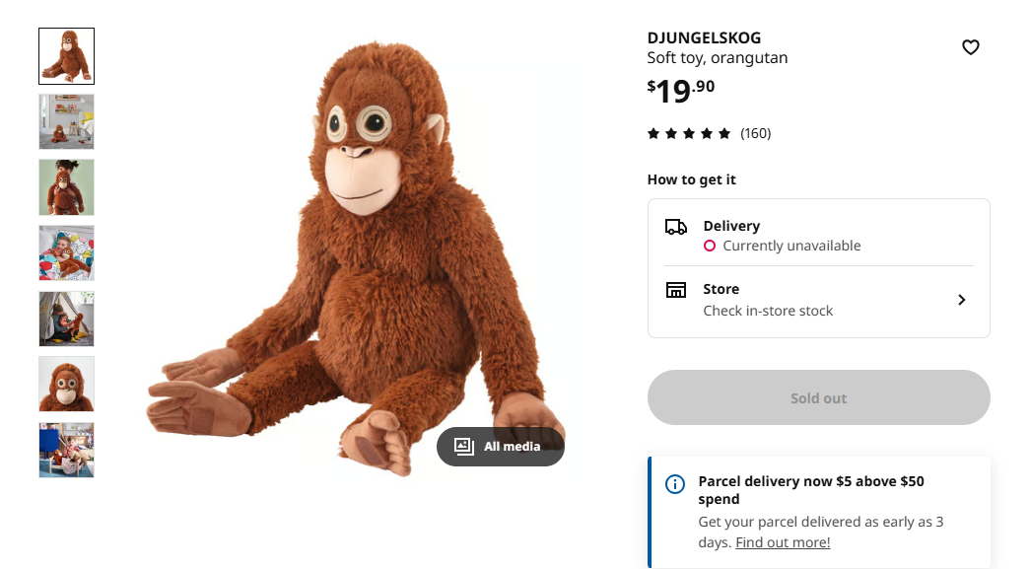Viewport: 1030px width, 569px height.
Task: Select the first orangutan thumbnail on white
Action: (x=67, y=56)
